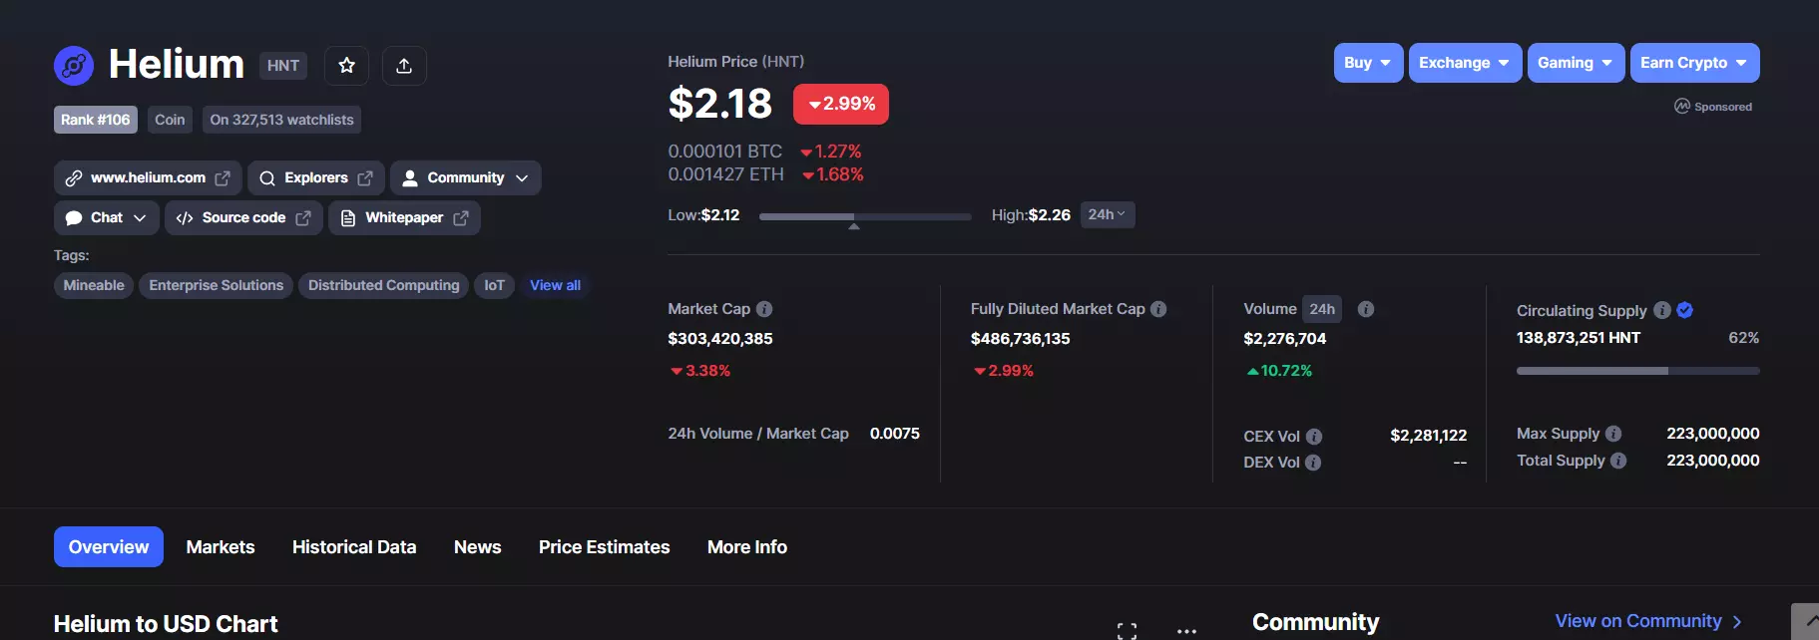Click the Mineable tag
Image resolution: width=1819 pixels, height=640 pixels.
click(94, 285)
